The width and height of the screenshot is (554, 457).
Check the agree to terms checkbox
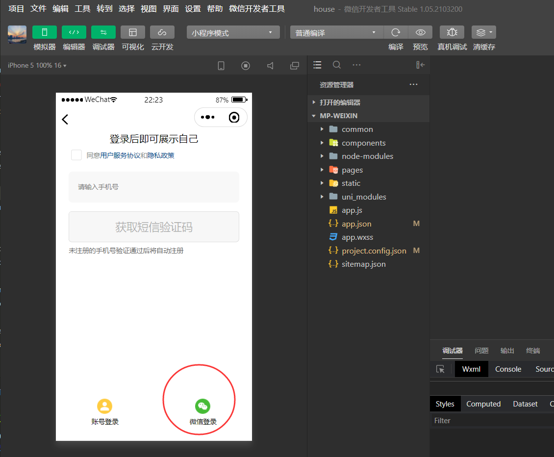tap(76, 155)
